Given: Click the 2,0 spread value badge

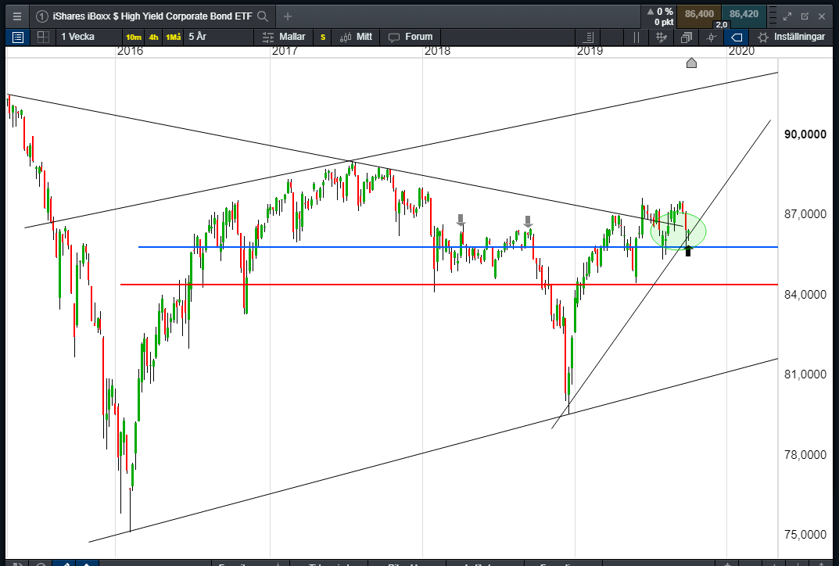Looking at the screenshot, I should (x=721, y=24).
